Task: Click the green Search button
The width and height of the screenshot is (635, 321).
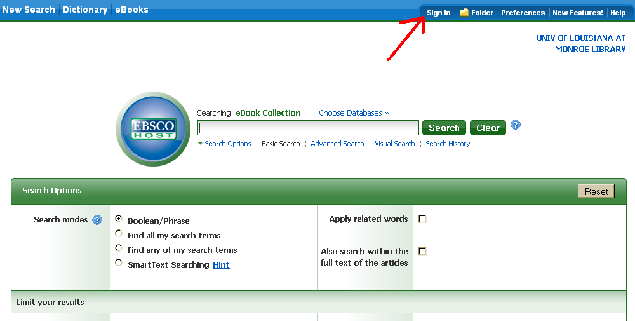Action: (x=444, y=128)
